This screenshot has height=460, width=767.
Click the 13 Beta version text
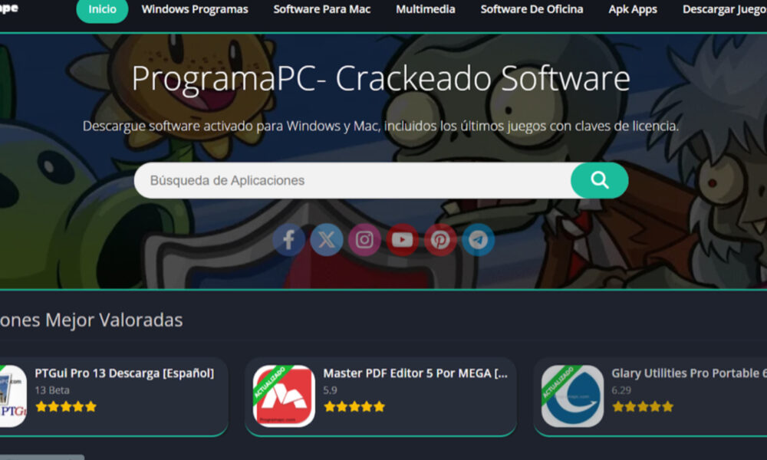tap(52, 390)
